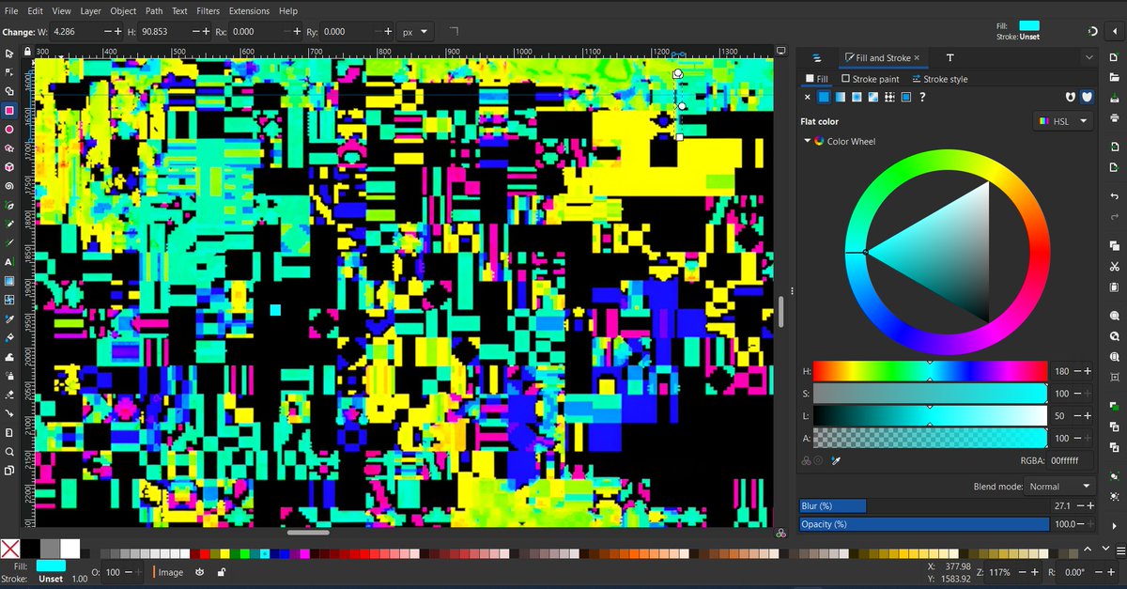Click the Save document icon
This screenshot has width=1127, height=589.
tap(1114, 100)
